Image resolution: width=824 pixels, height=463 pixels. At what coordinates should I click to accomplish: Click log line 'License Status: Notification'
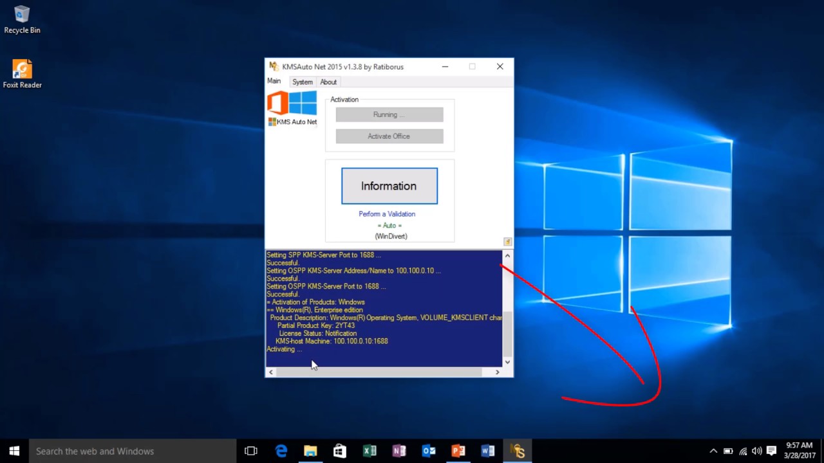[x=318, y=333]
